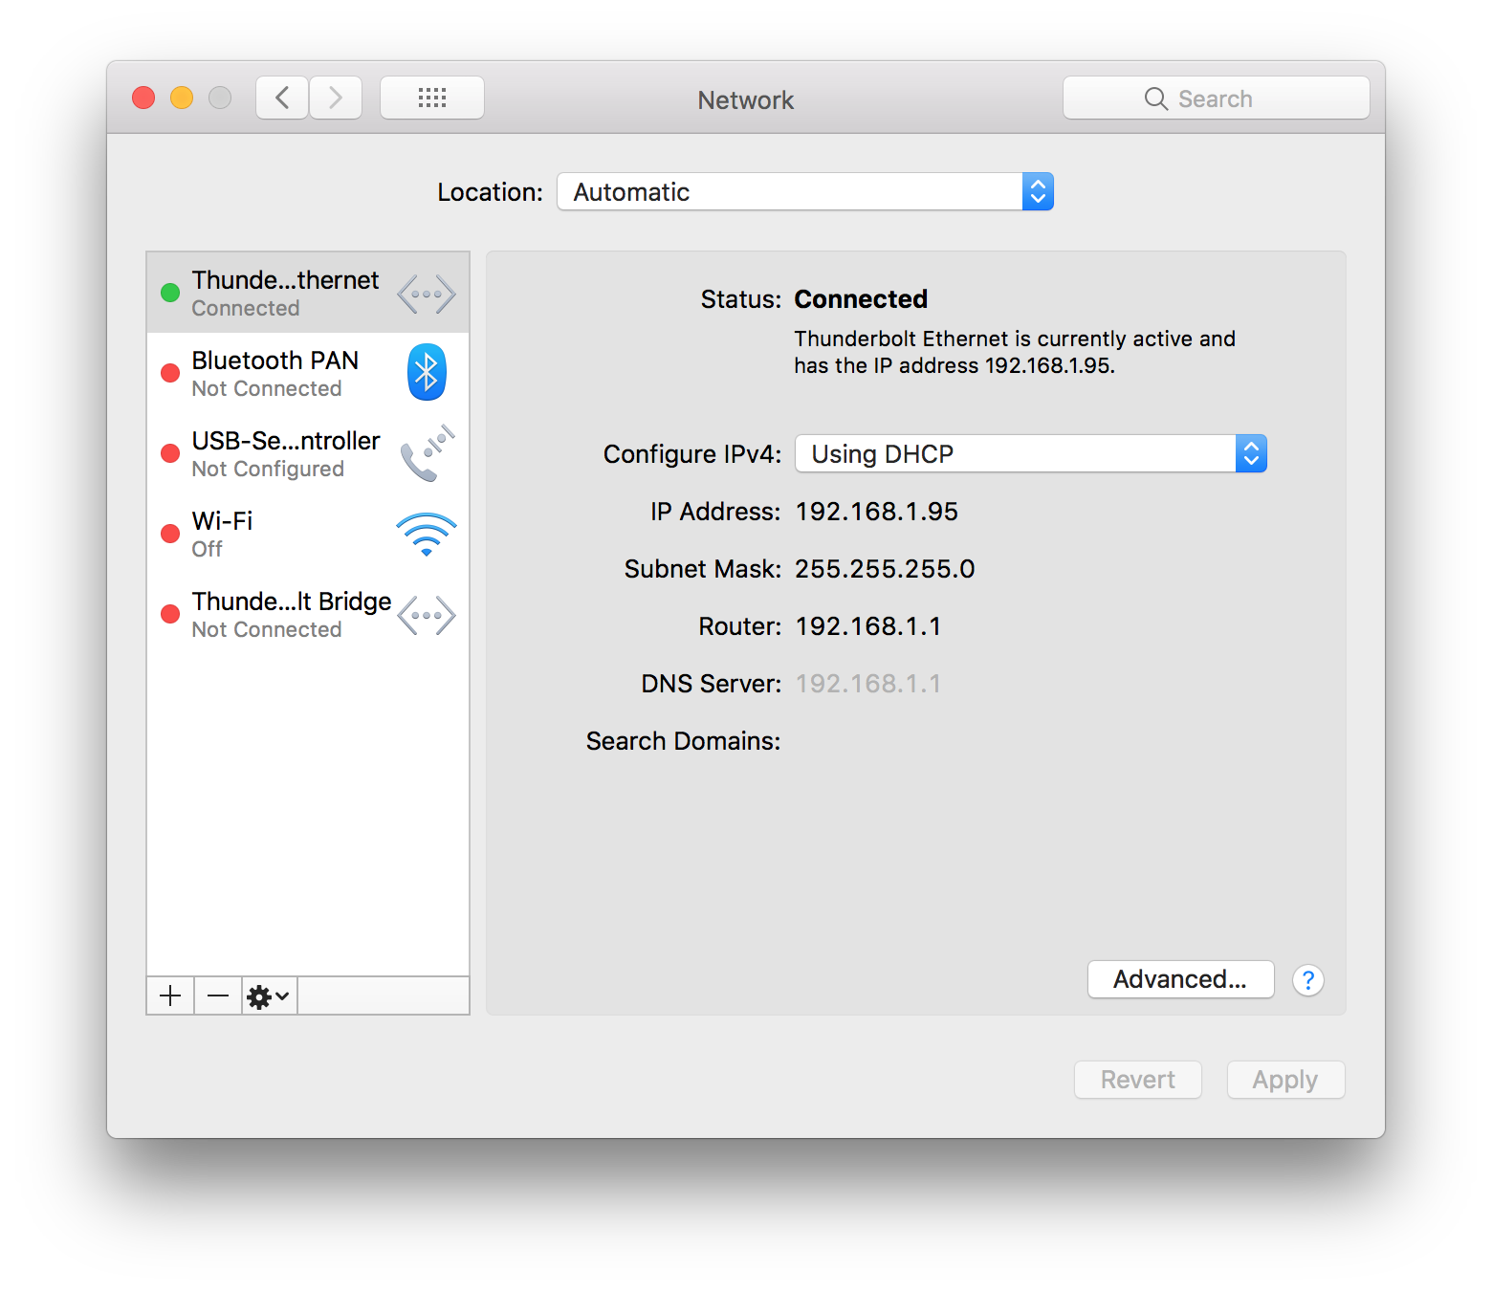Click the Apply button
The width and height of the screenshot is (1492, 1291).
click(1285, 1080)
